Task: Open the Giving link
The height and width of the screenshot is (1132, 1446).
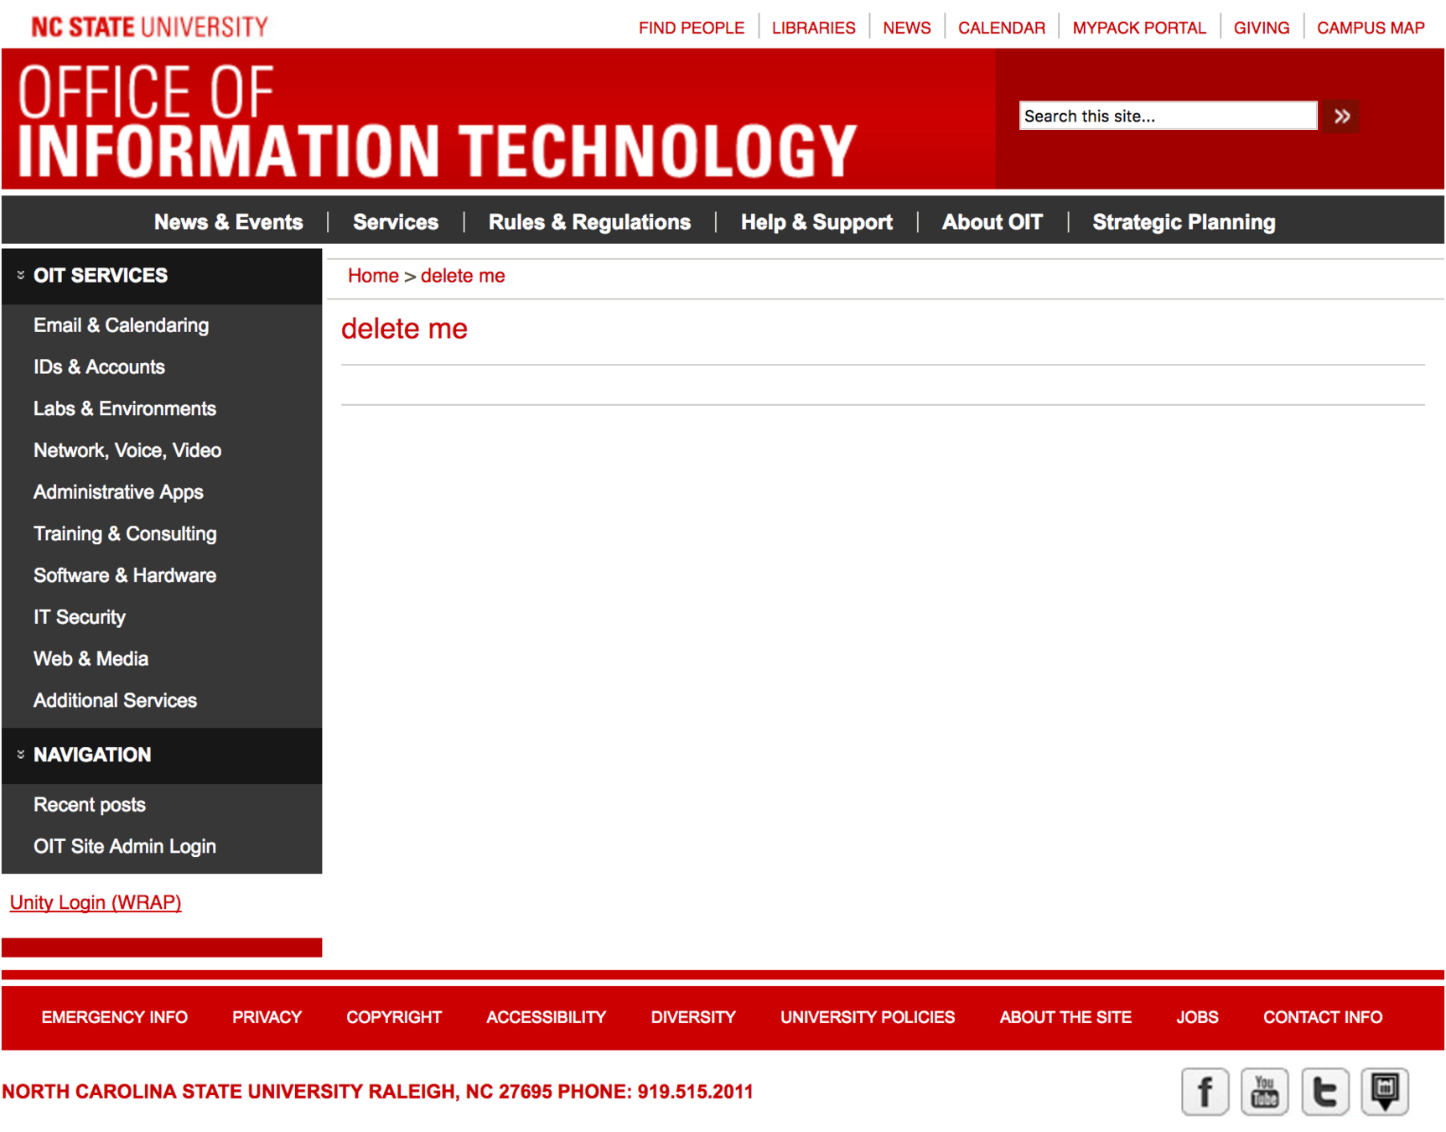Action: [1262, 28]
